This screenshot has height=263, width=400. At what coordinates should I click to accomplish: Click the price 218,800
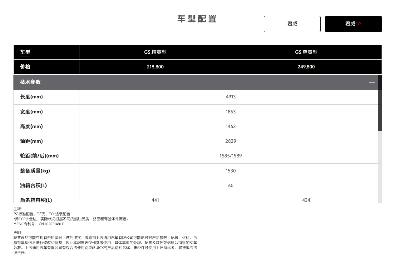pyautogui.click(x=155, y=67)
